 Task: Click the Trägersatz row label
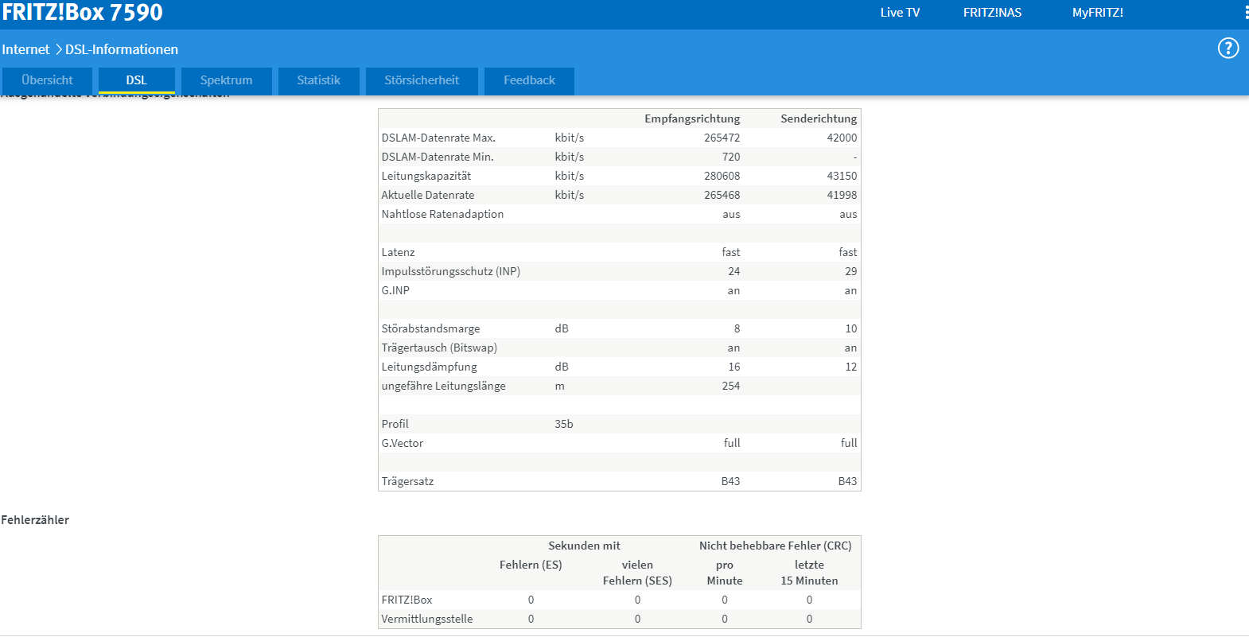pos(407,481)
